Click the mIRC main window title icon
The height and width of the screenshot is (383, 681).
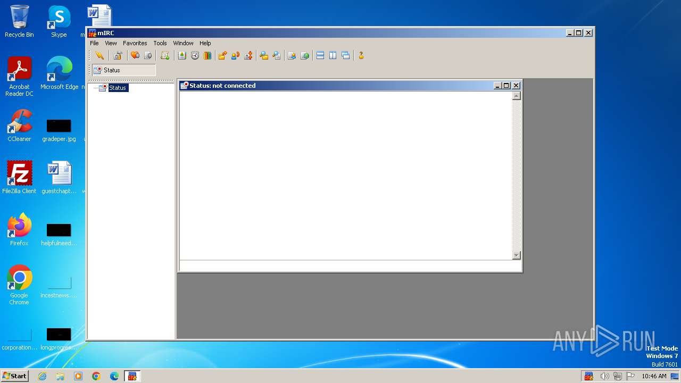pyautogui.click(x=93, y=33)
